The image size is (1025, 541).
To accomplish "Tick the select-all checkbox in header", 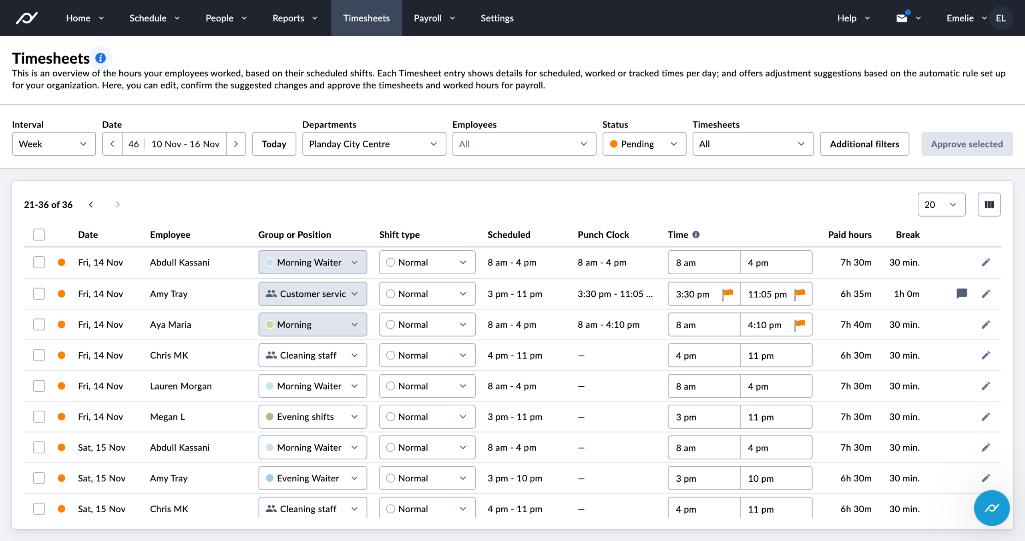I will click(39, 235).
